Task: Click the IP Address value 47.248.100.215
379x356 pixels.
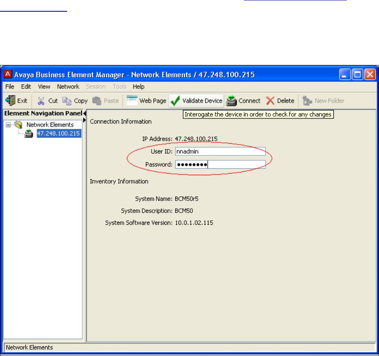Action: (196, 139)
